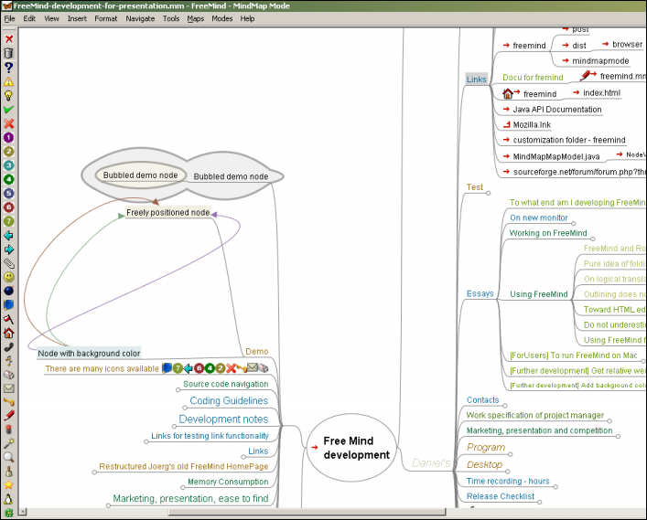
Task: Add the magnifying glass icon
Action: point(8,457)
